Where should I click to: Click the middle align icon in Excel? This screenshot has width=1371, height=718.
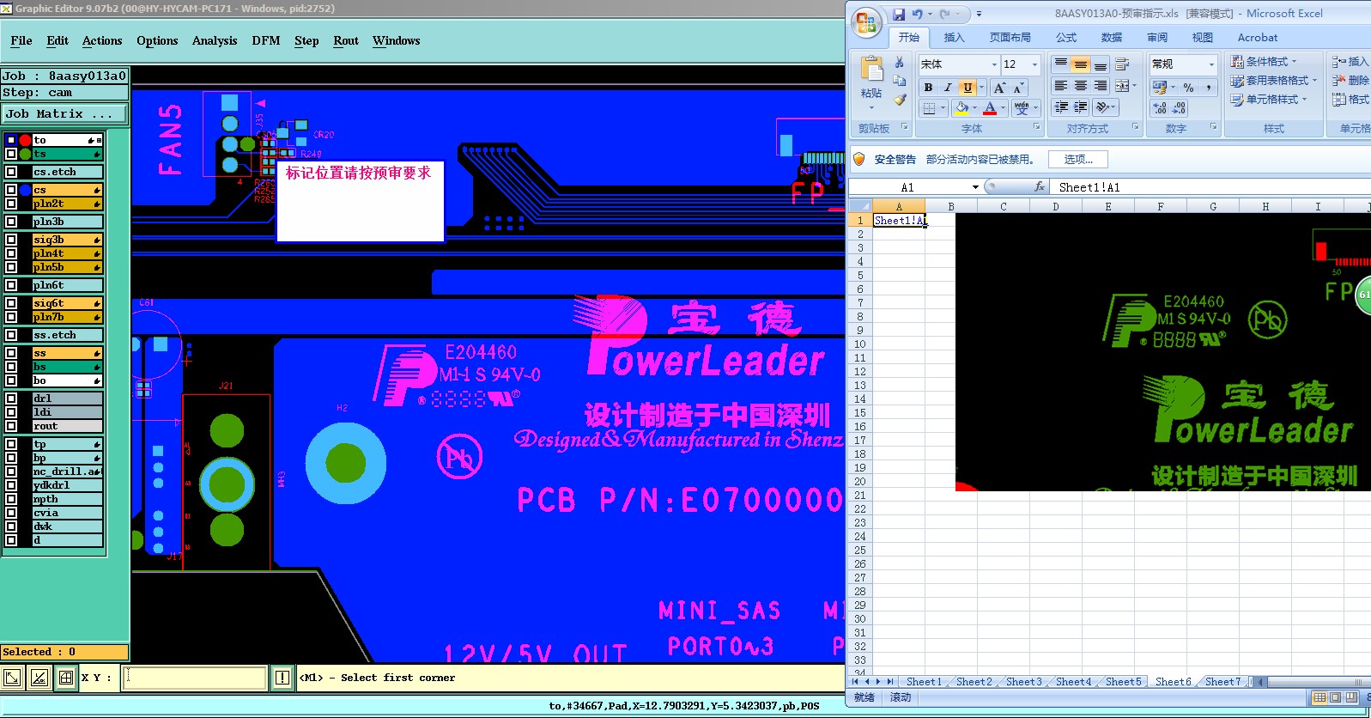1081,64
